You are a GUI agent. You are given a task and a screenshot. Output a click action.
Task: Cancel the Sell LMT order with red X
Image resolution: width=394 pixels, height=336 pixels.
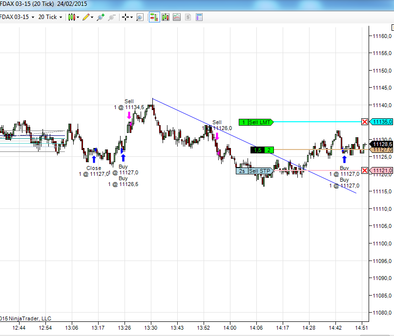coord(365,122)
